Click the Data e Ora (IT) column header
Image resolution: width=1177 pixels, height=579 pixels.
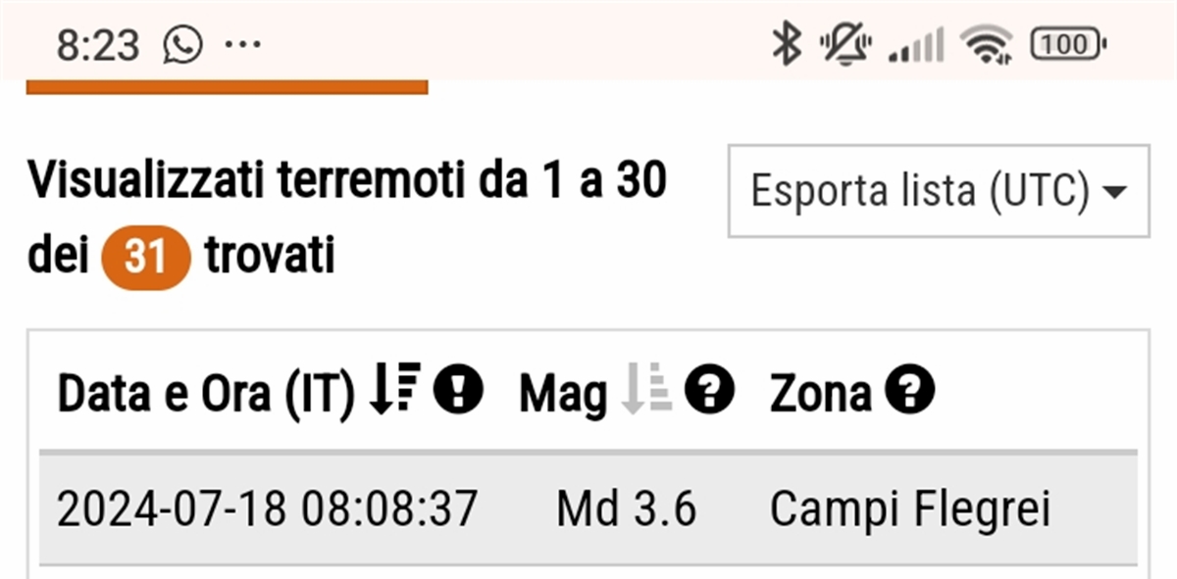[x=205, y=394]
